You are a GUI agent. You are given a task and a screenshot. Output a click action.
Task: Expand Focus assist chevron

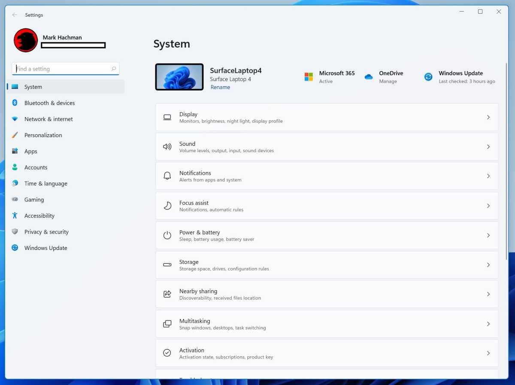click(x=488, y=206)
